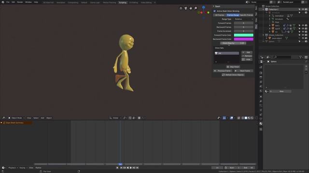Select the Frames Range option
The height and width of the screenshot is (173, 309).
point(233,15)
